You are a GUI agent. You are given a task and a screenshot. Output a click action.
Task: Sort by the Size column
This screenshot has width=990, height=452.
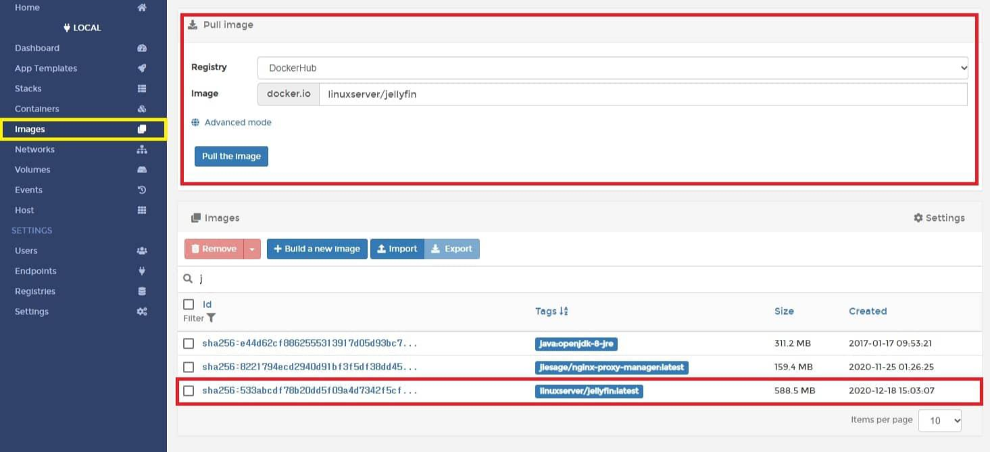coord(784,311)
